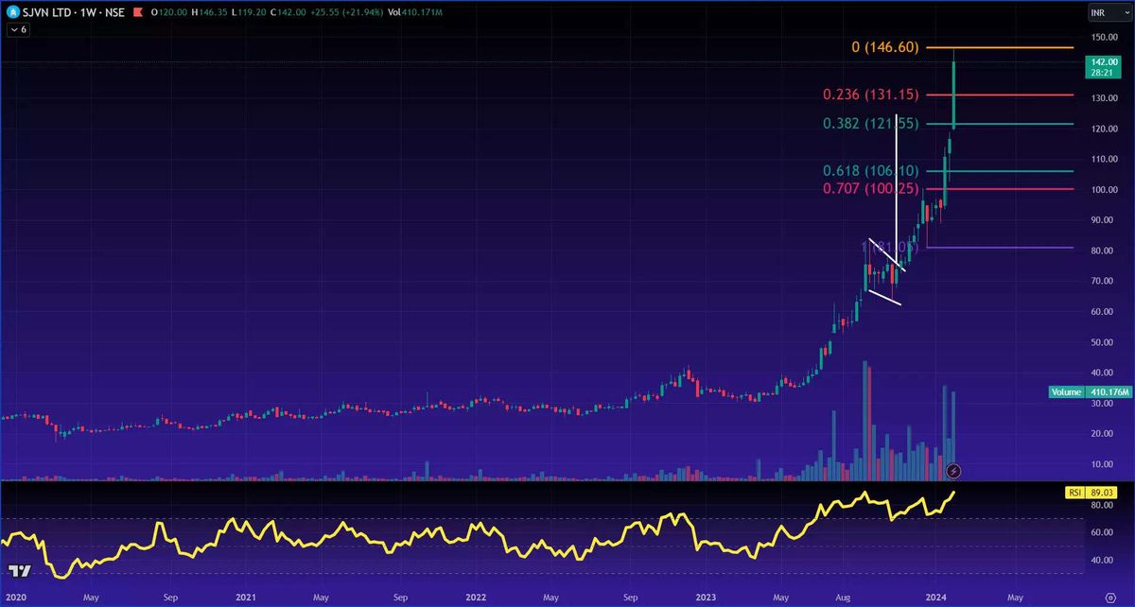Expand the collapsed indicator legend showing 6

[x=16, y=30]
